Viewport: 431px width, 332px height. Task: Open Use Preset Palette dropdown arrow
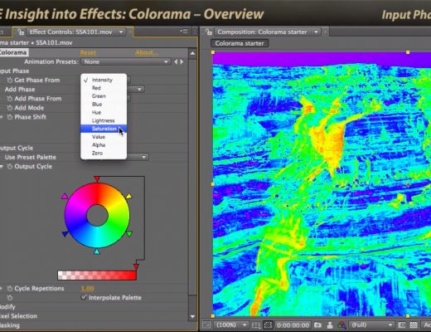click(x=143, y=157)
